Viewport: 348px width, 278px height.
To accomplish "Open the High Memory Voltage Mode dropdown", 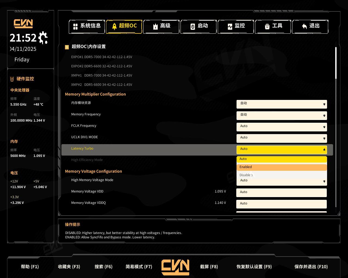I will click(282, 181).
